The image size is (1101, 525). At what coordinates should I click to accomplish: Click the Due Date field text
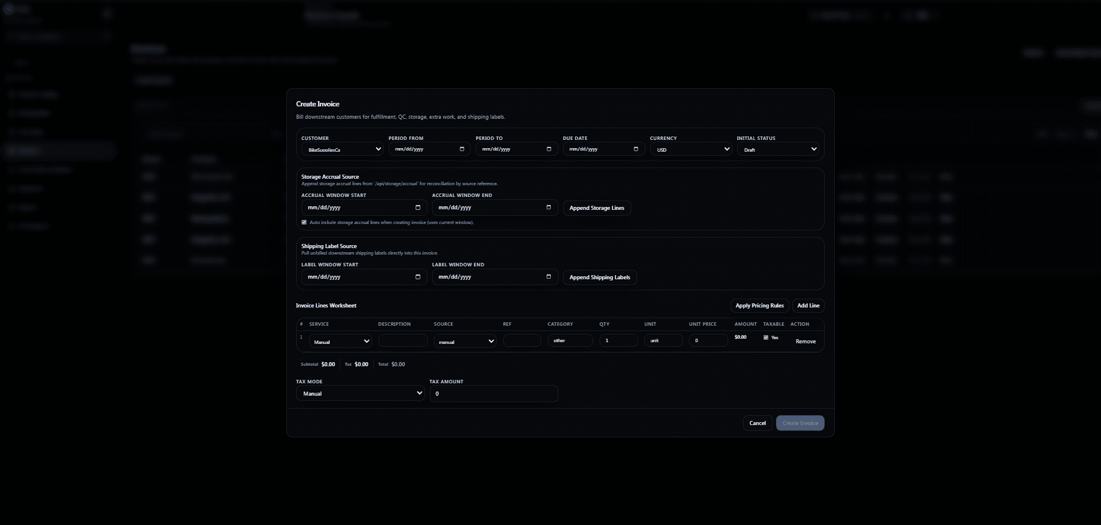point(583,149)
